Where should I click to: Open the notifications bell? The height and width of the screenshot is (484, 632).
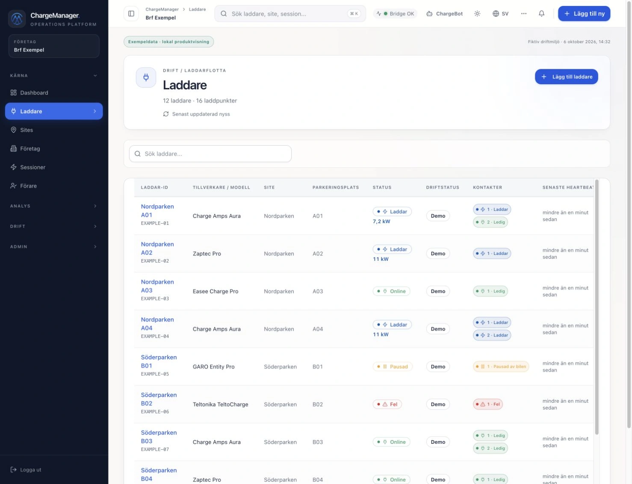(x=541, y=14)
